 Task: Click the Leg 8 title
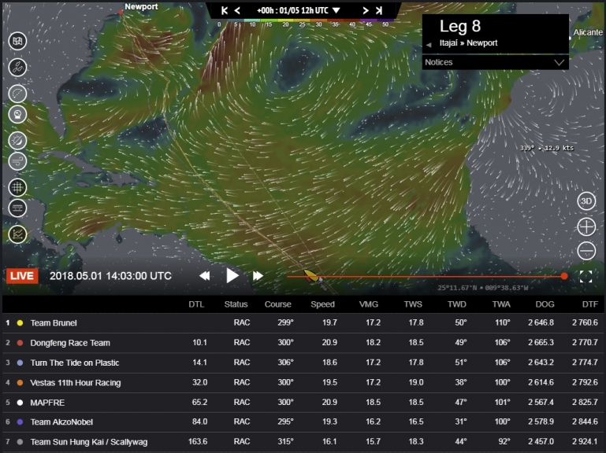[x=460, y=26]
